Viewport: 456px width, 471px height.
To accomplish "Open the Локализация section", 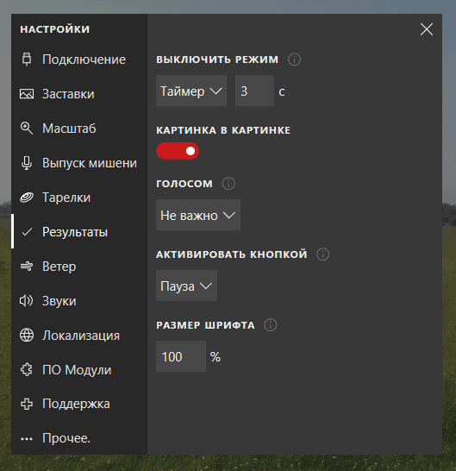I will (x=79, y=336).
